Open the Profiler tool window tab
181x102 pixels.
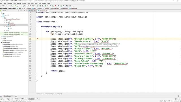pyautogui.click(x=38, y=99)
